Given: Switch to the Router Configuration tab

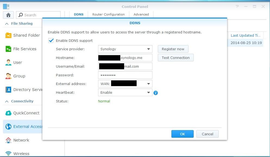Looking at the screenshot, I should coord(108,14).
